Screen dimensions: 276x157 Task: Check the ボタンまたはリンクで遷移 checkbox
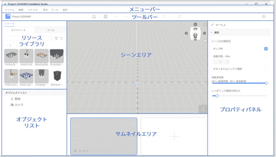(266, 69)
